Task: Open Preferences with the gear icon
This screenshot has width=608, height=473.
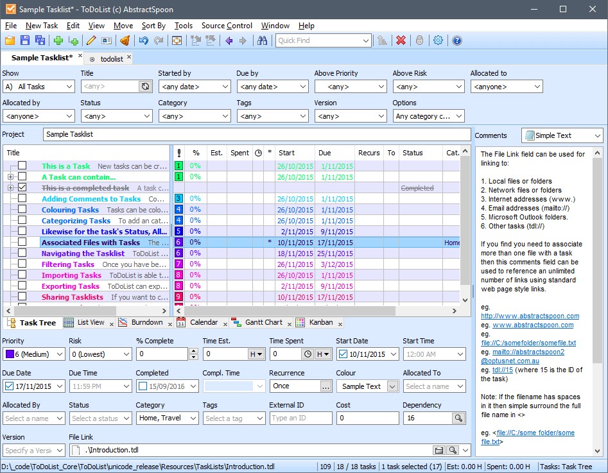Action: tap(438, 40)
